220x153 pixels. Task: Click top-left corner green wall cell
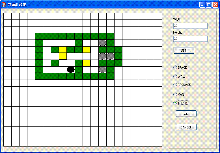pyautogui.click(x=39, y=36)
